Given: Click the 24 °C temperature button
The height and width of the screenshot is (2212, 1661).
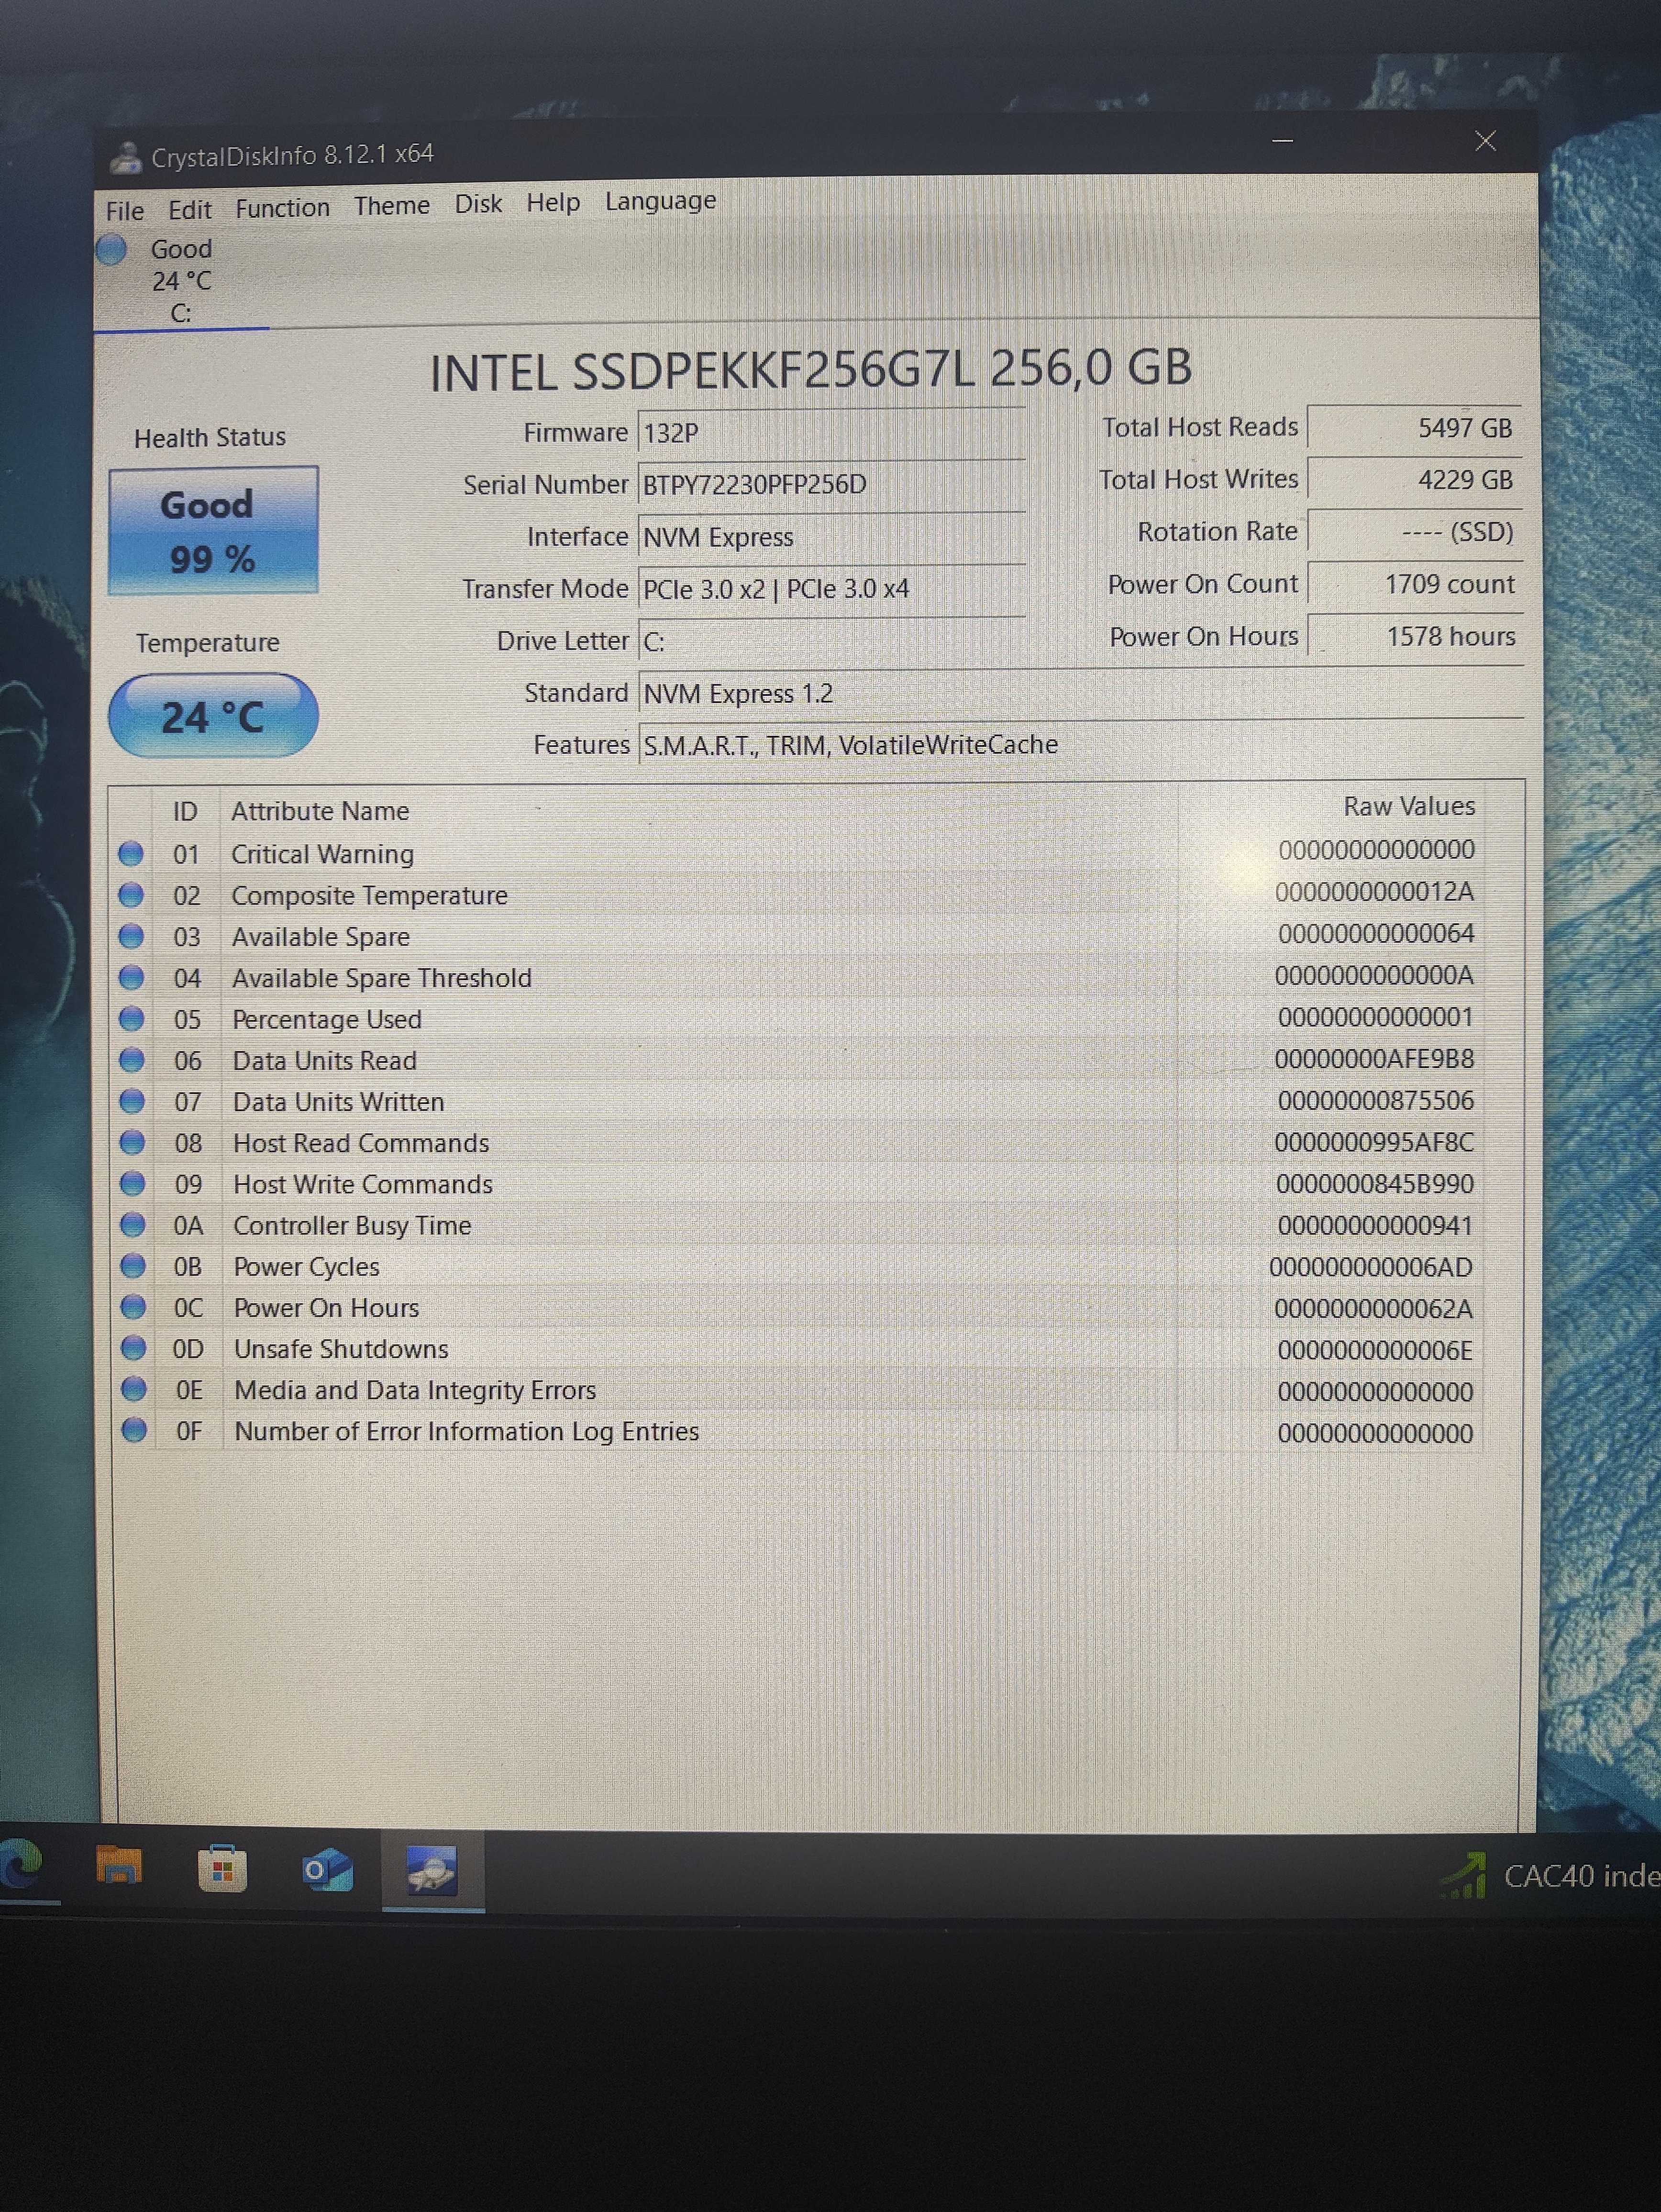Looking at the screenshot, I should point(213,716).
